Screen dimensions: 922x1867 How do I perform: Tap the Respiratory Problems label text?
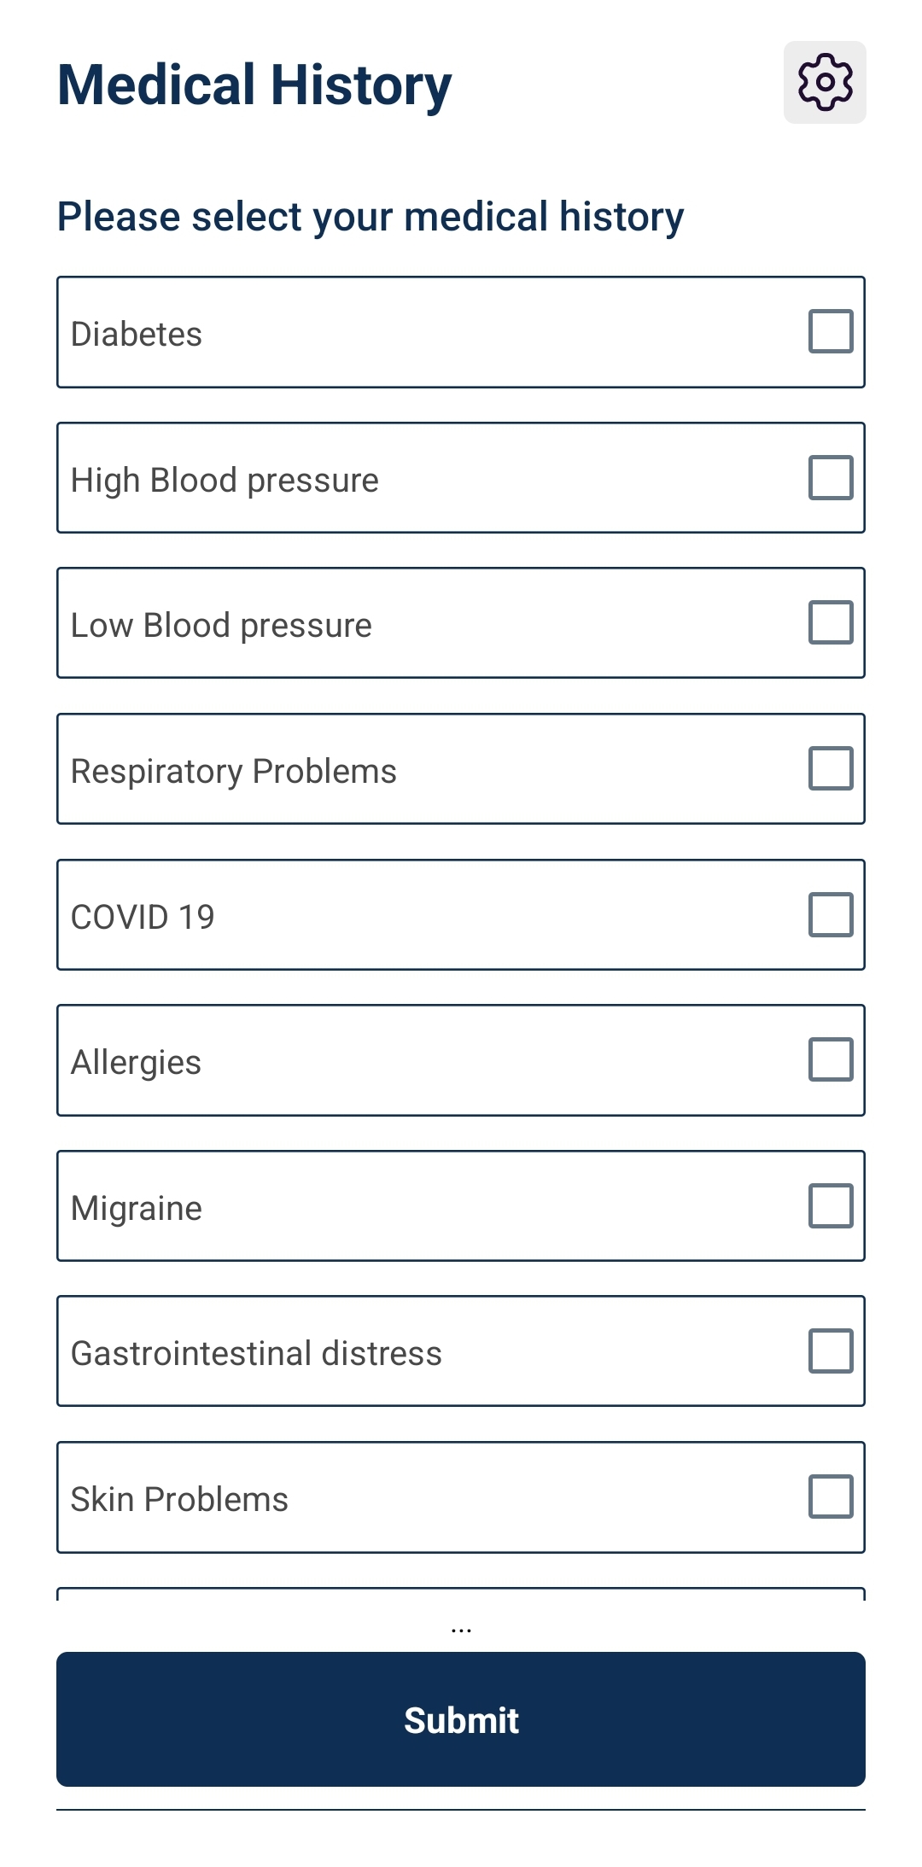pyautogui.click(x=234, y=772)
